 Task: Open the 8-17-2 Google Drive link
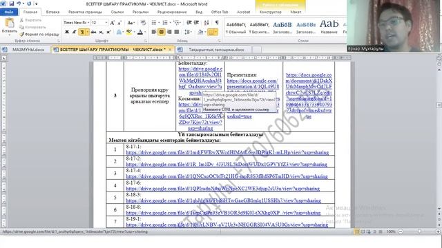pos(227,165)
